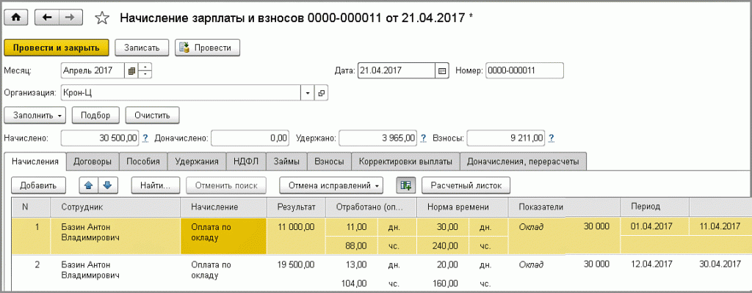Focus the Месяц input field
752x293 pixels.
93,71
